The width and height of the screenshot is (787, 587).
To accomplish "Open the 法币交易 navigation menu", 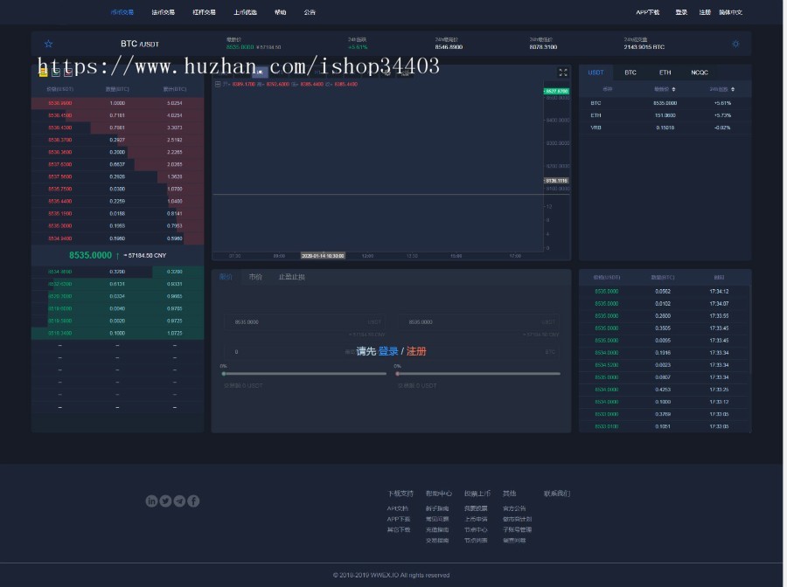I will click(161, 12).
